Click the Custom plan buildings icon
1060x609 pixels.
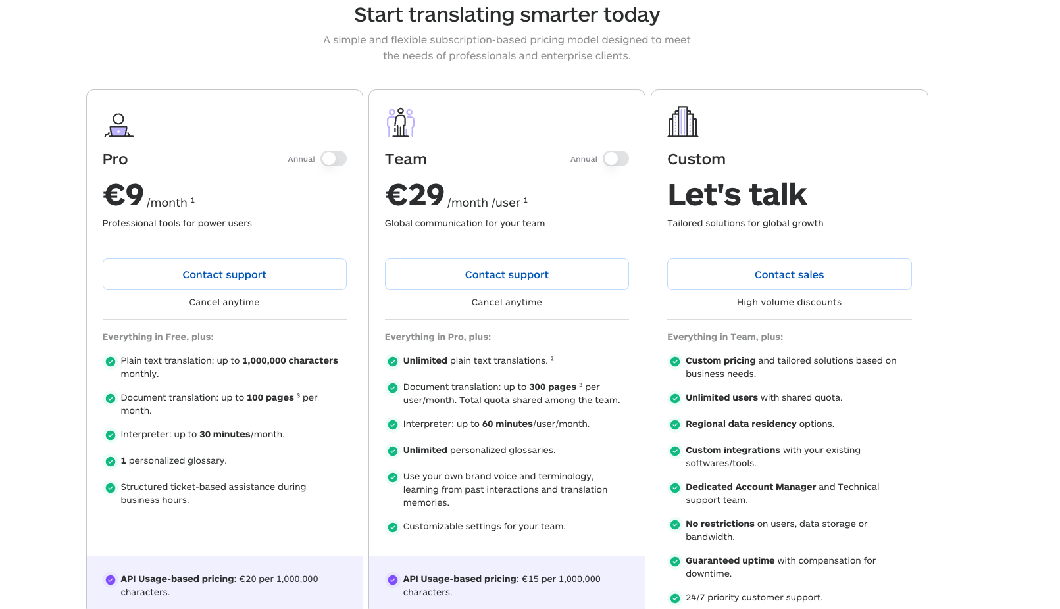(x=682, y=122)
